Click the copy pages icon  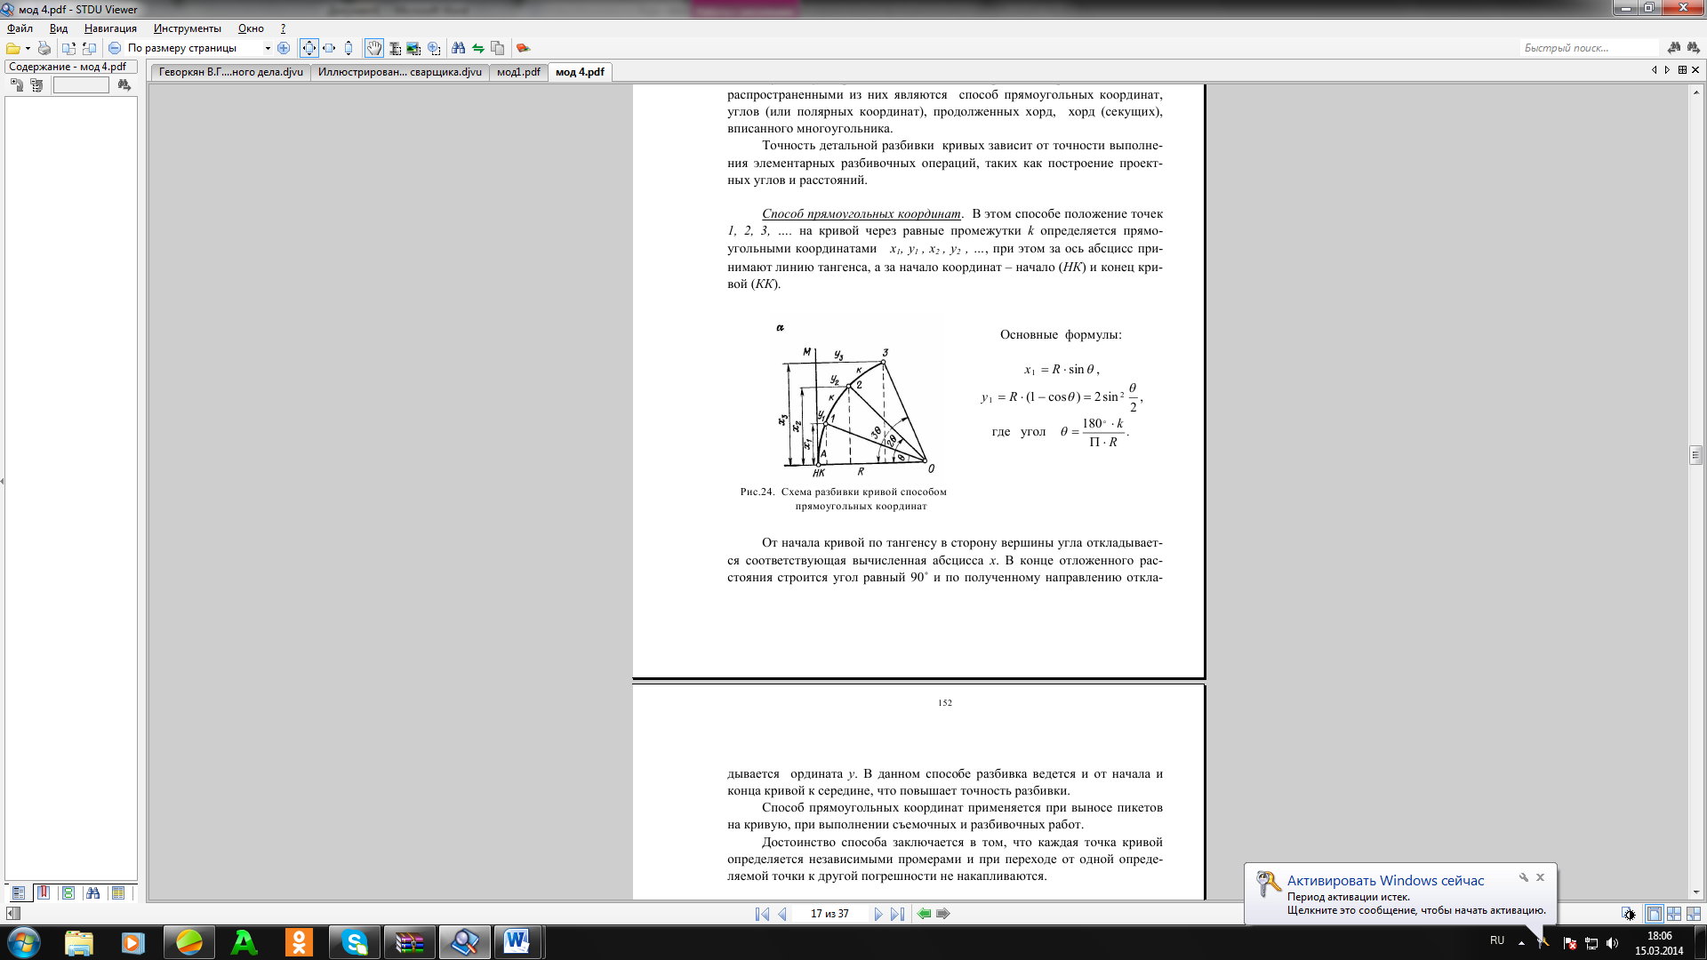click(498, 48)
